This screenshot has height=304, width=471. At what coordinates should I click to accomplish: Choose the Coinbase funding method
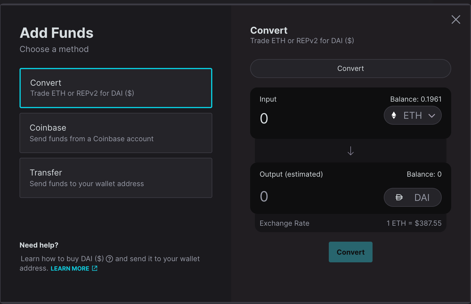pyautogui.click(x=116, y=133)
